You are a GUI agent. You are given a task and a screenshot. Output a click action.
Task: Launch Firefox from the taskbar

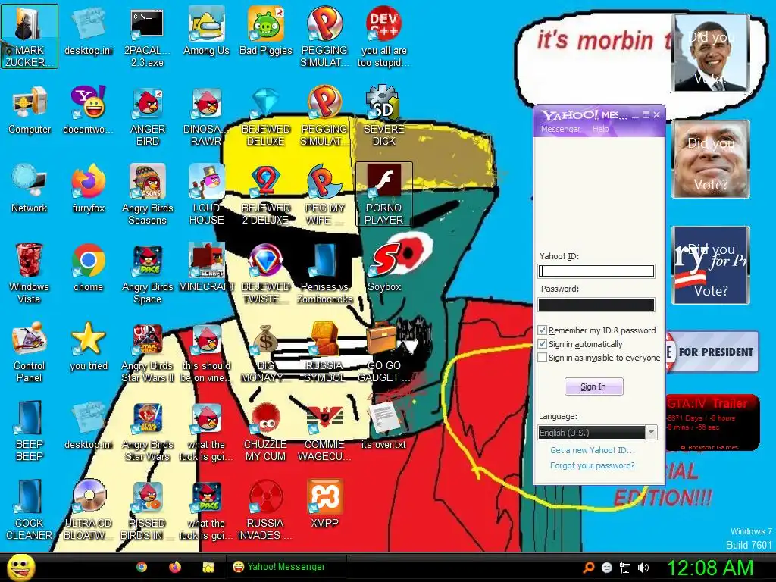pos(175,567)
